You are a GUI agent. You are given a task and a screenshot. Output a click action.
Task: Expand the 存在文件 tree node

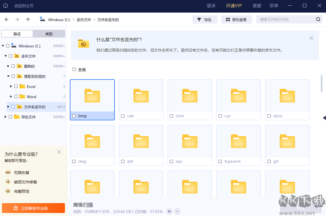pos(6,117)
